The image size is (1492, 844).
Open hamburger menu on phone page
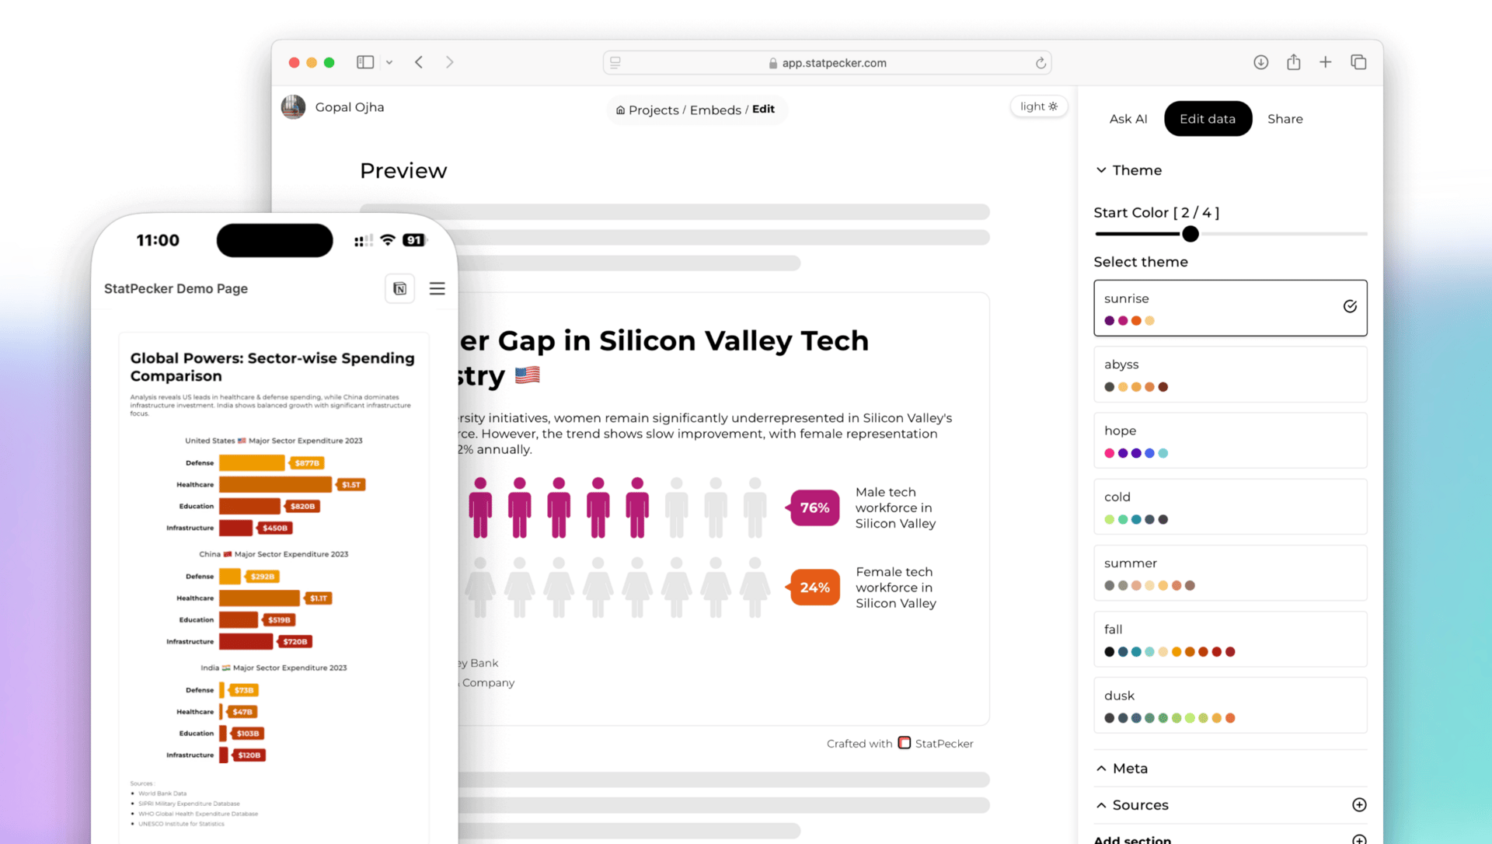pyautogui.click(x=437, y=288)
